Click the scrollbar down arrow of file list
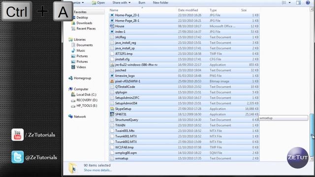This screenshot has width=315, height=177. point(312,159)
